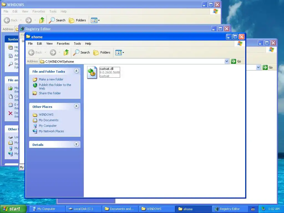
Task: Switch to WINDOWS taskbar button
Action: (157, 209)
